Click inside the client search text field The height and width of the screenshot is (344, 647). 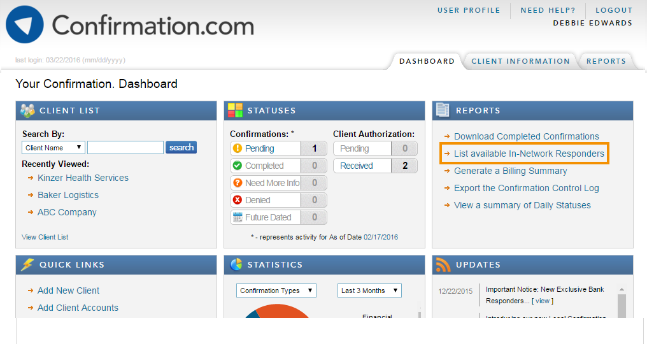click(x=125, y=148)
